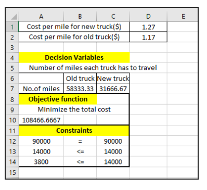Select the cell with value 1.27
The height and width of the screenshot is (190, 207).
click(x=148, y=27)
